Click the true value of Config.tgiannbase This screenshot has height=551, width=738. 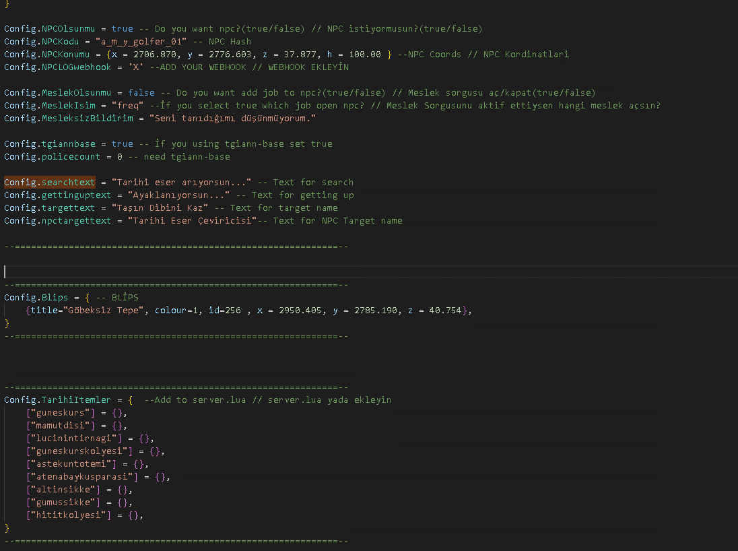[x=122, y=144]
